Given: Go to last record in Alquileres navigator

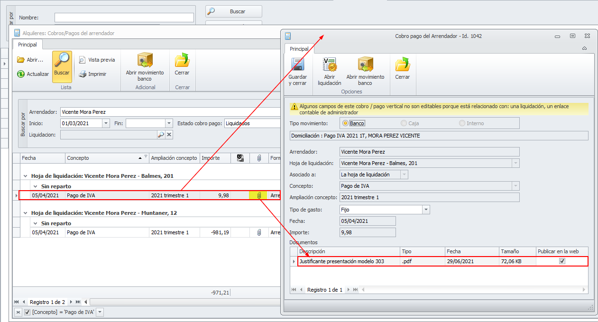Looking at the screenshot, I should pyautogui.click(x=78, y=302).
